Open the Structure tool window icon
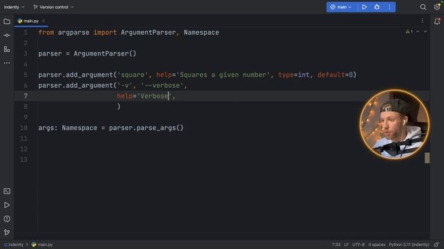The image size is (444, 249). click(x=7, y=49)
